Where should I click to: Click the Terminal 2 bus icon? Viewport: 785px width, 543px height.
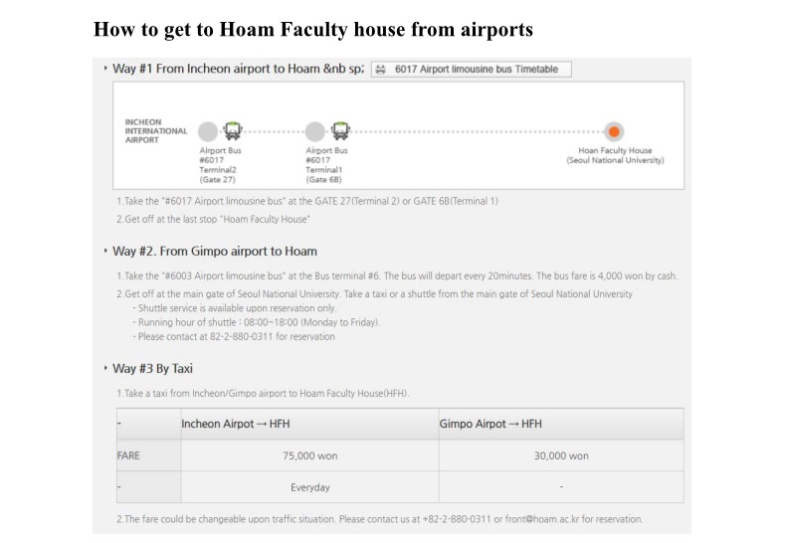pos(232,130)
